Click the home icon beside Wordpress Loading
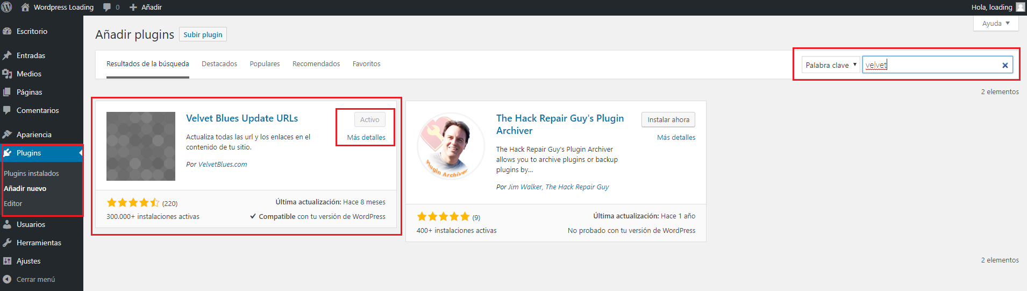 25,7
